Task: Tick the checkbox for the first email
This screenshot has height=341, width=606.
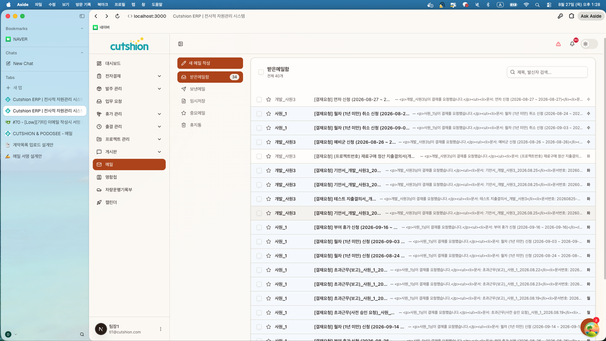Action: pyautogui.click(x=259, y=99)
